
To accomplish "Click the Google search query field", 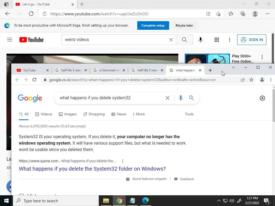I will [x=110, y=98].
